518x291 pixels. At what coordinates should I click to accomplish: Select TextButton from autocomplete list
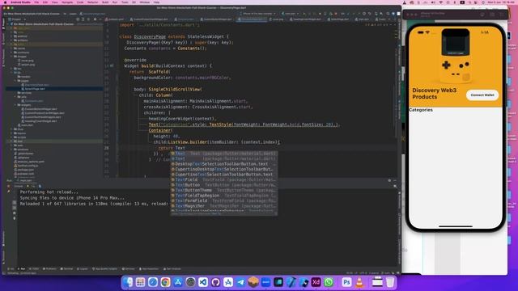pyautogui.click(x=224, y=185)
